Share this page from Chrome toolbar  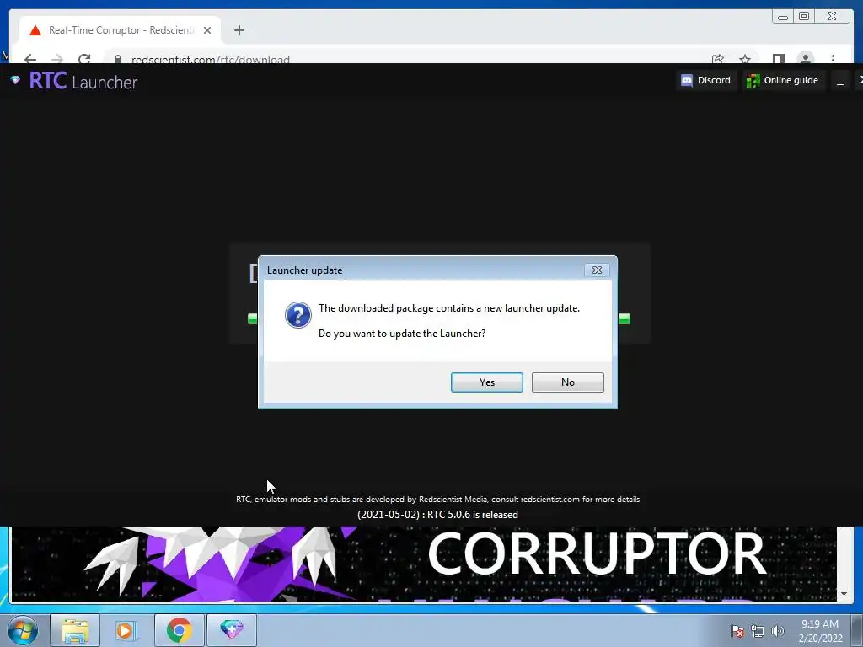(717, 59)
